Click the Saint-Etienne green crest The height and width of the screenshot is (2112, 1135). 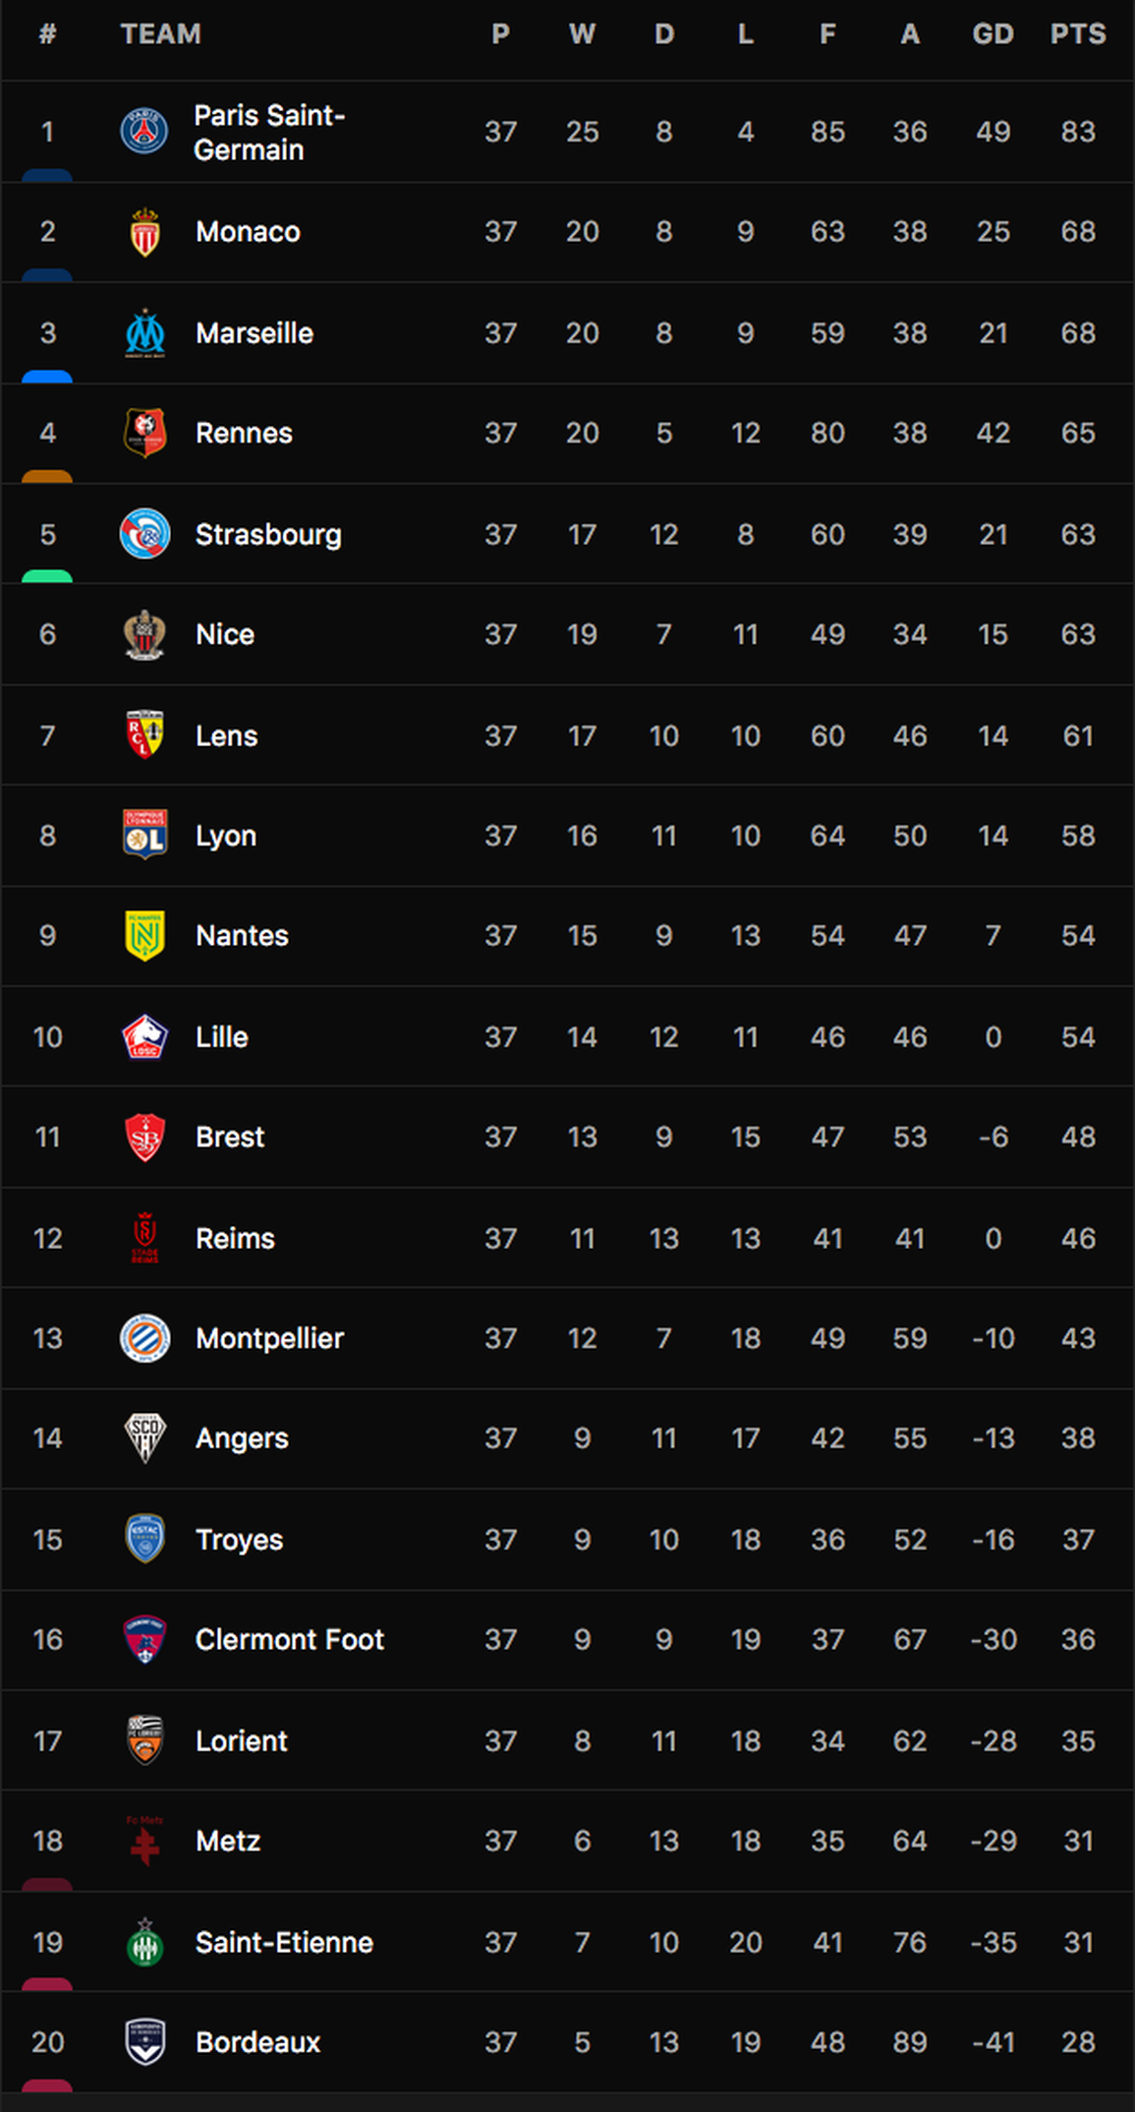point(144,1942)
